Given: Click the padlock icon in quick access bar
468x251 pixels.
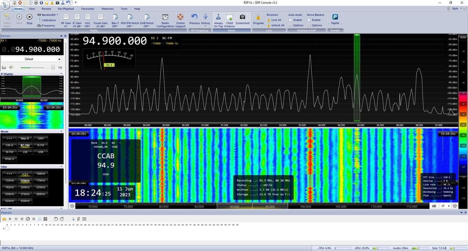Looking at the screenshot, I should coord(52,3).
